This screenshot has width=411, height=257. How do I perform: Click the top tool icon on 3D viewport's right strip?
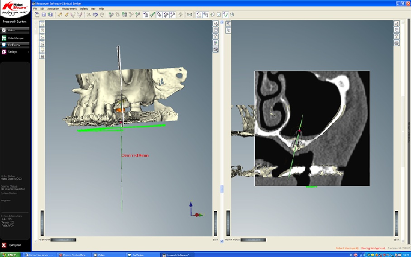point(215,24)
